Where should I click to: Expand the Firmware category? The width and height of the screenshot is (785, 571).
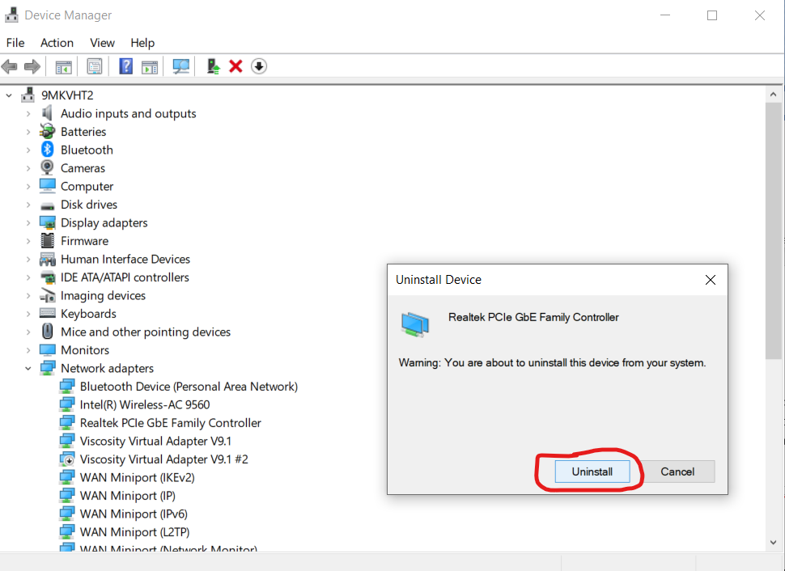coord(28,241)
